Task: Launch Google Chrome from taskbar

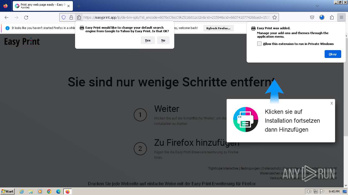Action: [49, 191]
